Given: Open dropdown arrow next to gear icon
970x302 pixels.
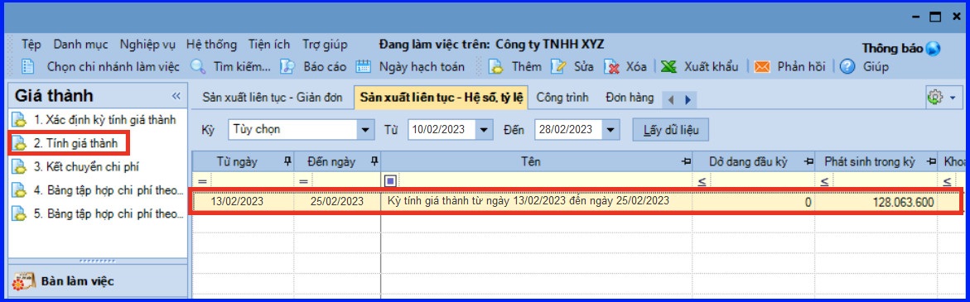Looking at the screenshot, I should [x=952, y=98].
